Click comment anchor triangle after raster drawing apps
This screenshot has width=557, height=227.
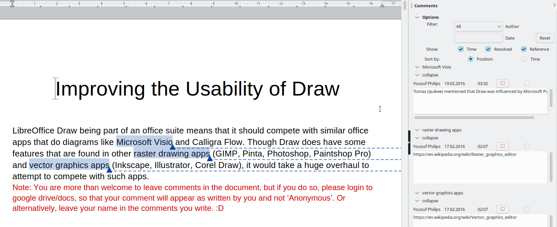pyautogui.click(x=210, y=158)
